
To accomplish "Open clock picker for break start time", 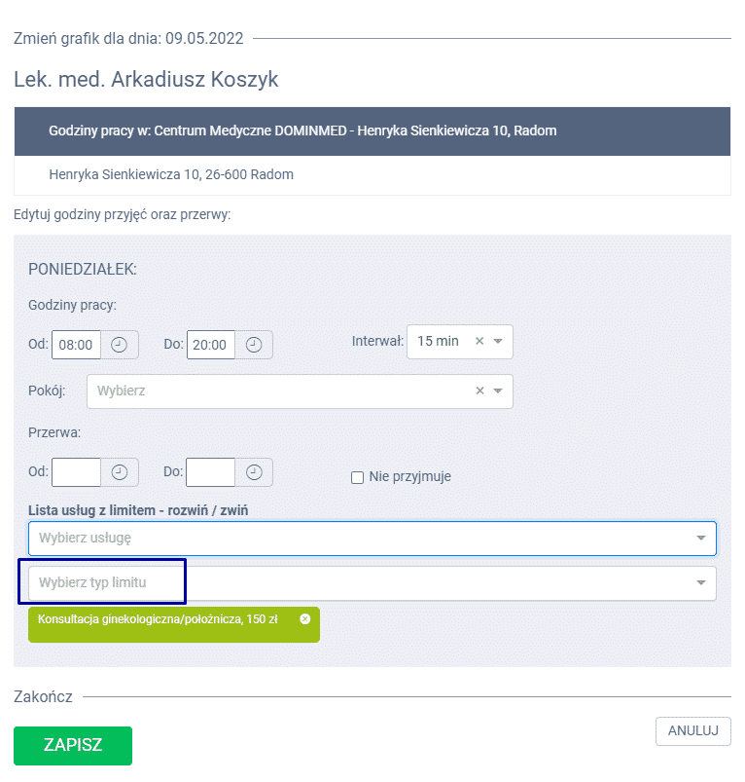I will pyautogui.click(x=120, y=472).
